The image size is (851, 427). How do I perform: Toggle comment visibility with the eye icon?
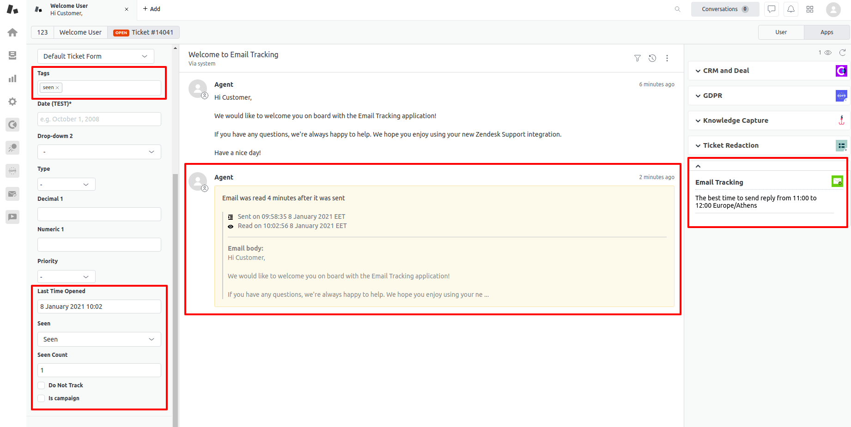pyautogui.click(x=827, y=53)
